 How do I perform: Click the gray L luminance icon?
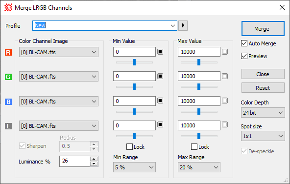(x=8, y=126)
